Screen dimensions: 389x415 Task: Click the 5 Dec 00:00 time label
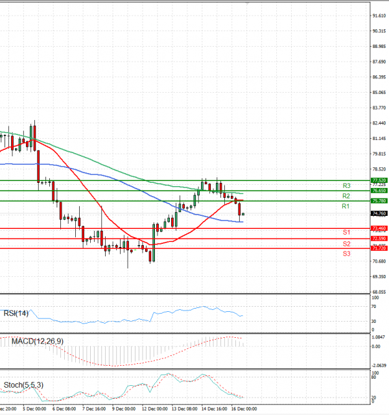click(34, 409)
